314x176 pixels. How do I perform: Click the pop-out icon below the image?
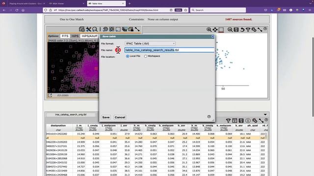click(50, 95)
